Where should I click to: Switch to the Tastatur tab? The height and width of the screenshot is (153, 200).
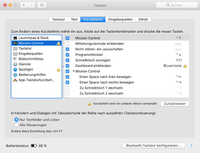coord(59,19)
